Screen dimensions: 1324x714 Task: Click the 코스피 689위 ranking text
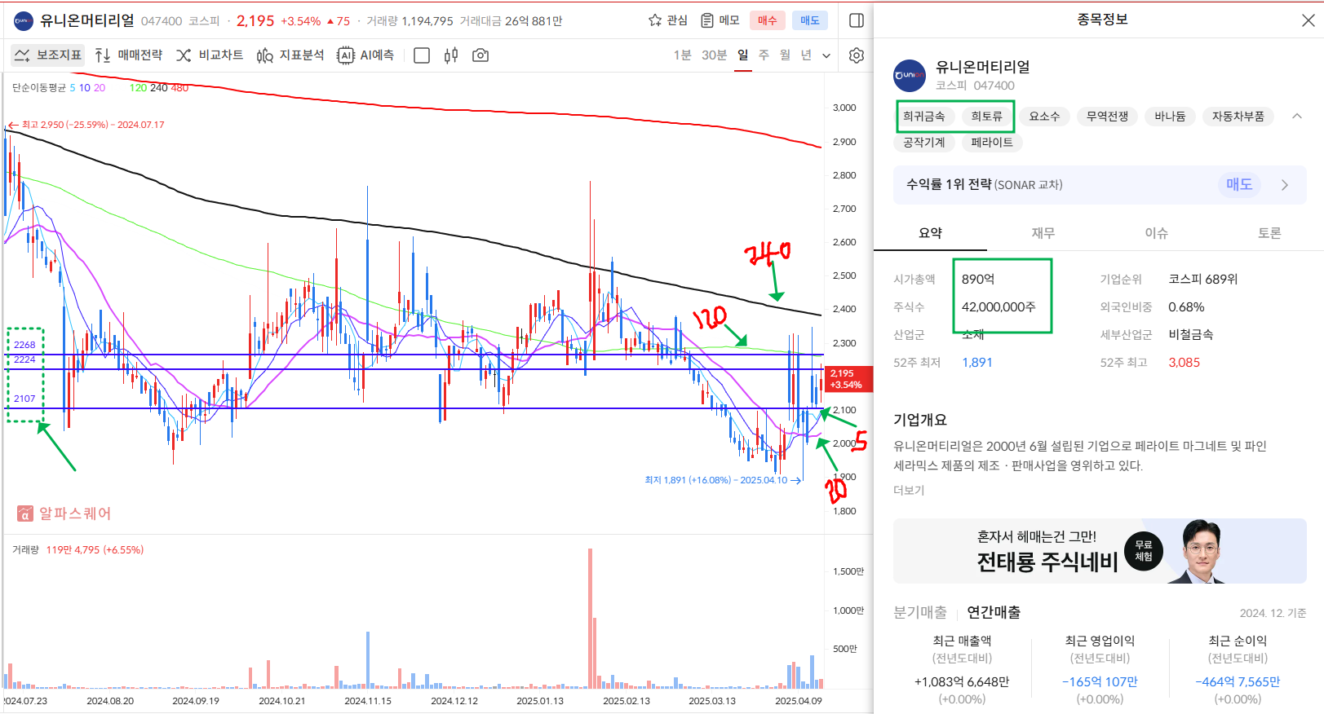point(1203,279)
